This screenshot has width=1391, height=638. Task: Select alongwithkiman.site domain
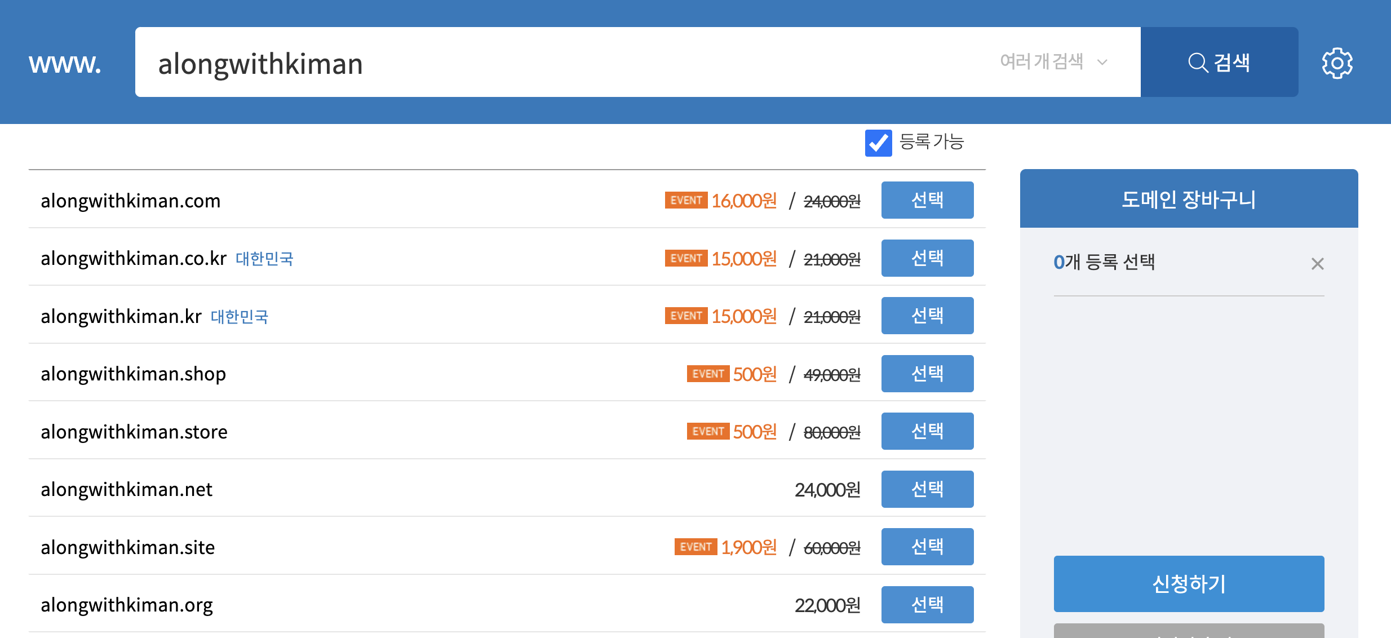927,547
